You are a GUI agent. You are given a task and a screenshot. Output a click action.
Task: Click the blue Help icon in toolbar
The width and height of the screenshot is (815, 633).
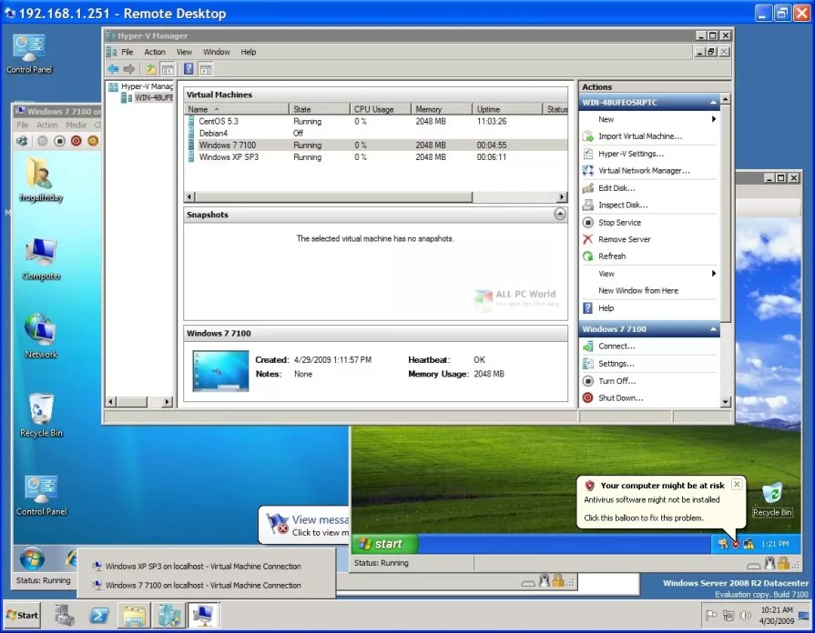188,69
